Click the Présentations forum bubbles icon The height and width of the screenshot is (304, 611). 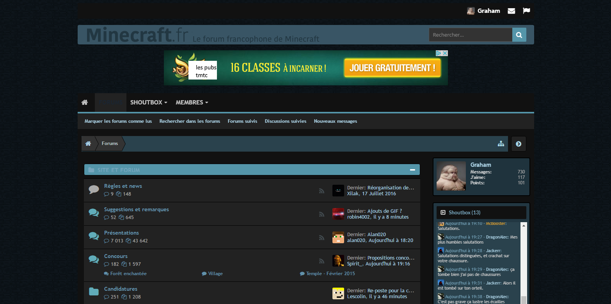(x=94, y=236)
